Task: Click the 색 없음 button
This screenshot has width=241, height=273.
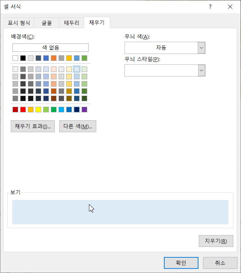Action: click(51, 48)
